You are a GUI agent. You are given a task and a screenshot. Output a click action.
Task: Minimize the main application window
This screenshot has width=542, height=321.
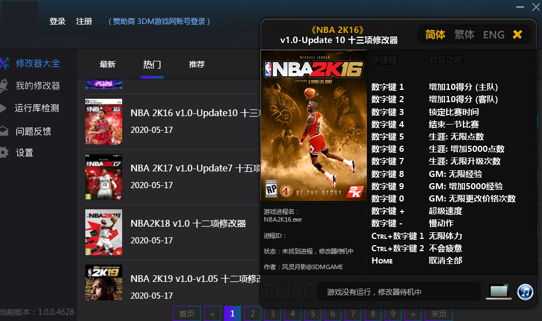(520, 7)
